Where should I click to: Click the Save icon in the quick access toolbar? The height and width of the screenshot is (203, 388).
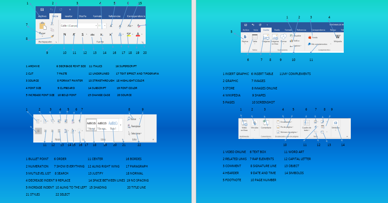click(42, 10)
